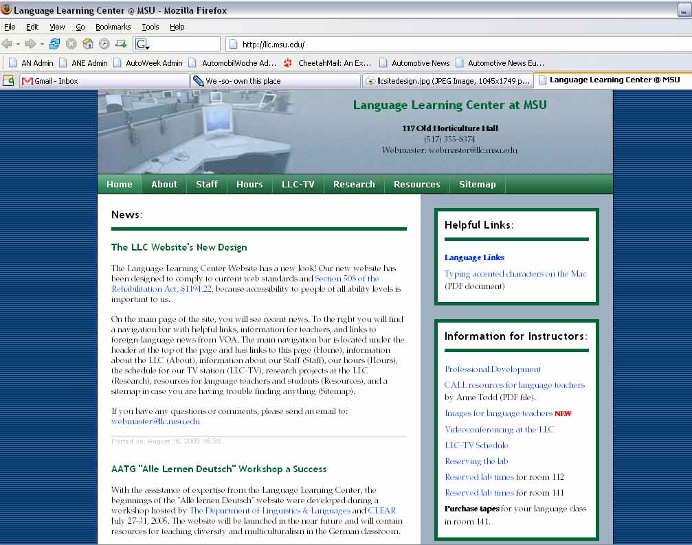Click the pen icon on We -so- own tab

199,81
